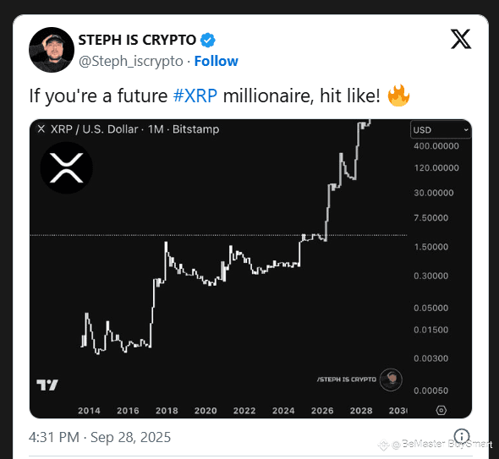This screenshot has height=459, width=499.
Task: Click small X icon beside XRP title
Action: click(41, 128)
